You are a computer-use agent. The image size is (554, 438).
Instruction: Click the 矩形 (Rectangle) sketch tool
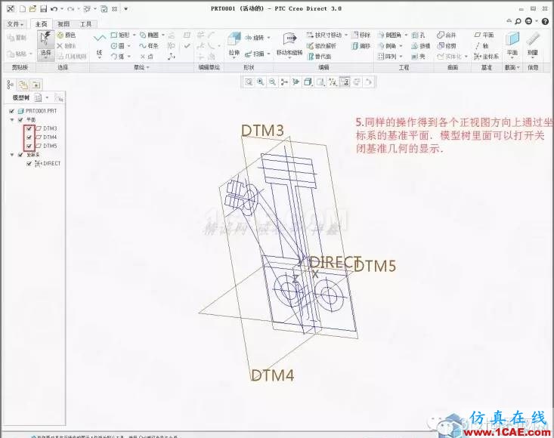tap(120, 35)
